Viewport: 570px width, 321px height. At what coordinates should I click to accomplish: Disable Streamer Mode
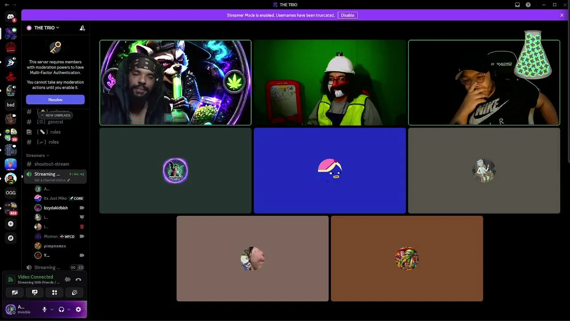[347, 15]
